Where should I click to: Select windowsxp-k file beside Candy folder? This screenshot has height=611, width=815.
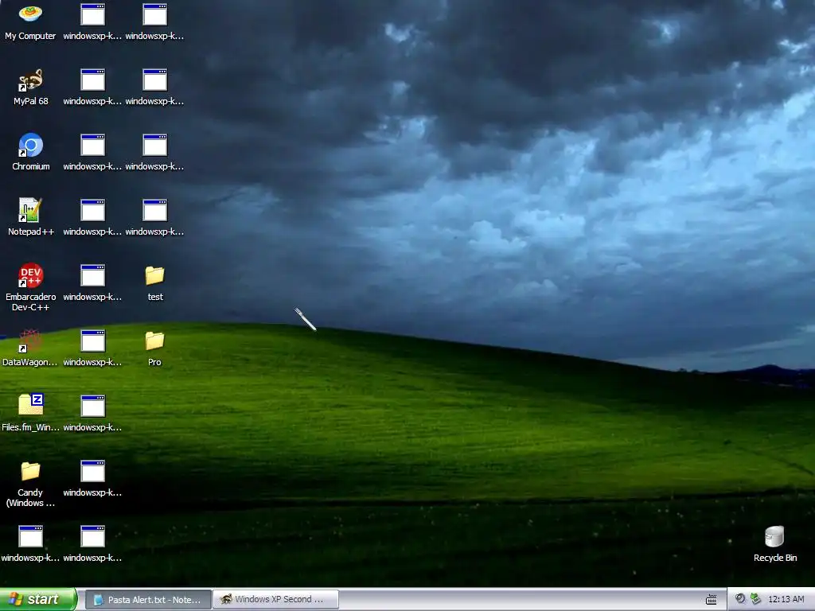[92, 471]
